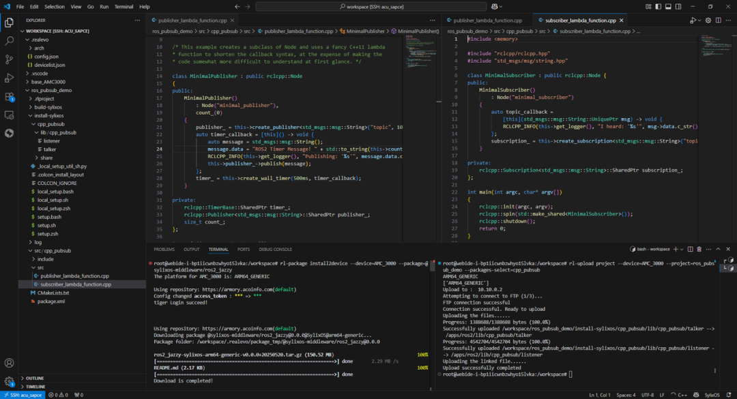Open the Search view in activity bar
Viewport: 737px width, 399px height.
[9, 41]
